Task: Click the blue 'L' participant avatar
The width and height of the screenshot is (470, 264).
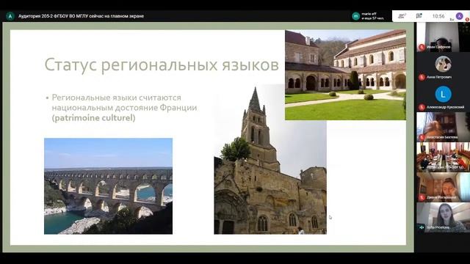Action: click(443, 94)
